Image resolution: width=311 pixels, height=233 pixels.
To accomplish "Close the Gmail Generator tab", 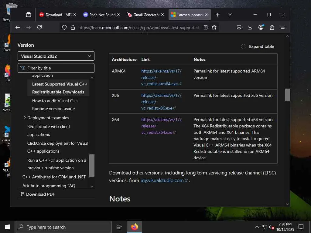I will pyautogui.click(x=162, y=15).
